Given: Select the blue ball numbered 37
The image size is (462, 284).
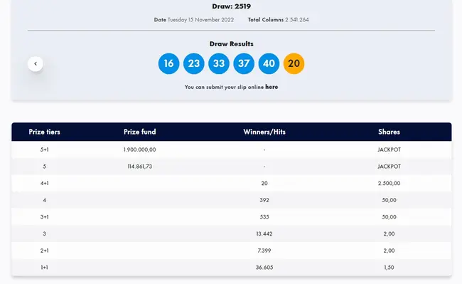Looking at the screenshot, I should 244,63.
